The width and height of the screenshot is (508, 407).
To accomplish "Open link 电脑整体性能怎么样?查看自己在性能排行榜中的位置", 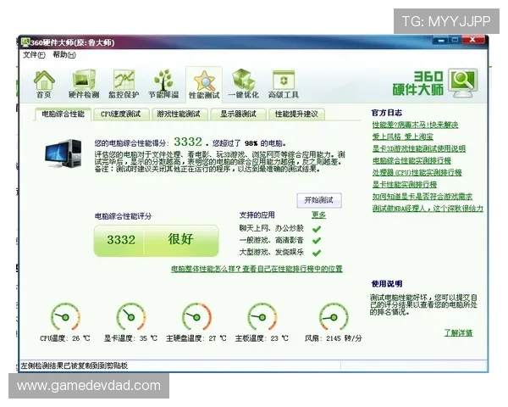I will (x=257, y=269).
